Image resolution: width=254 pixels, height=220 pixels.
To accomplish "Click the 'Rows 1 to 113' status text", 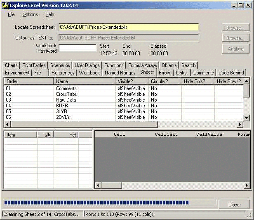I will click(119, 214).
